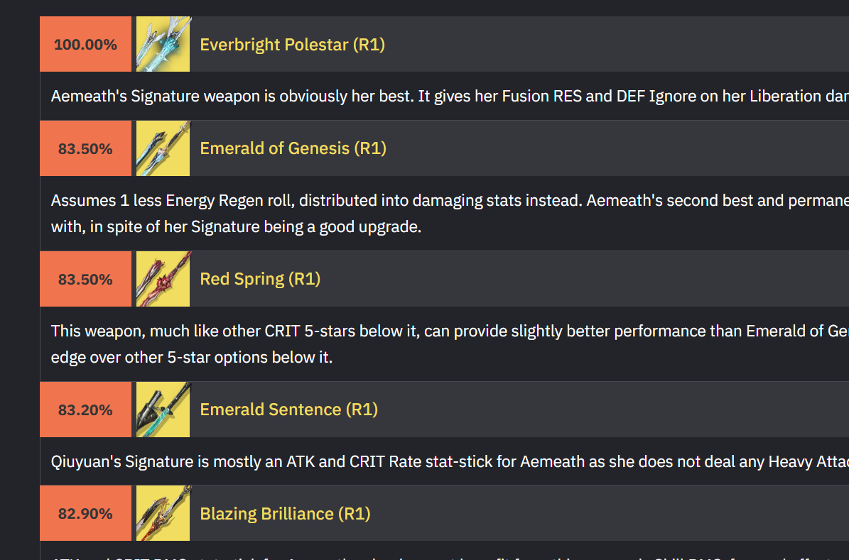Click the 100.00% rating badge
Image resolution: width=849 pixels, height=560 pixels.
click(x=85, y=45)
